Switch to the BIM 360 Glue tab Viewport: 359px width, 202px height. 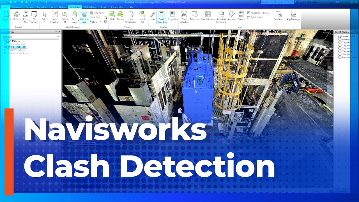click(x=90, y=7)
